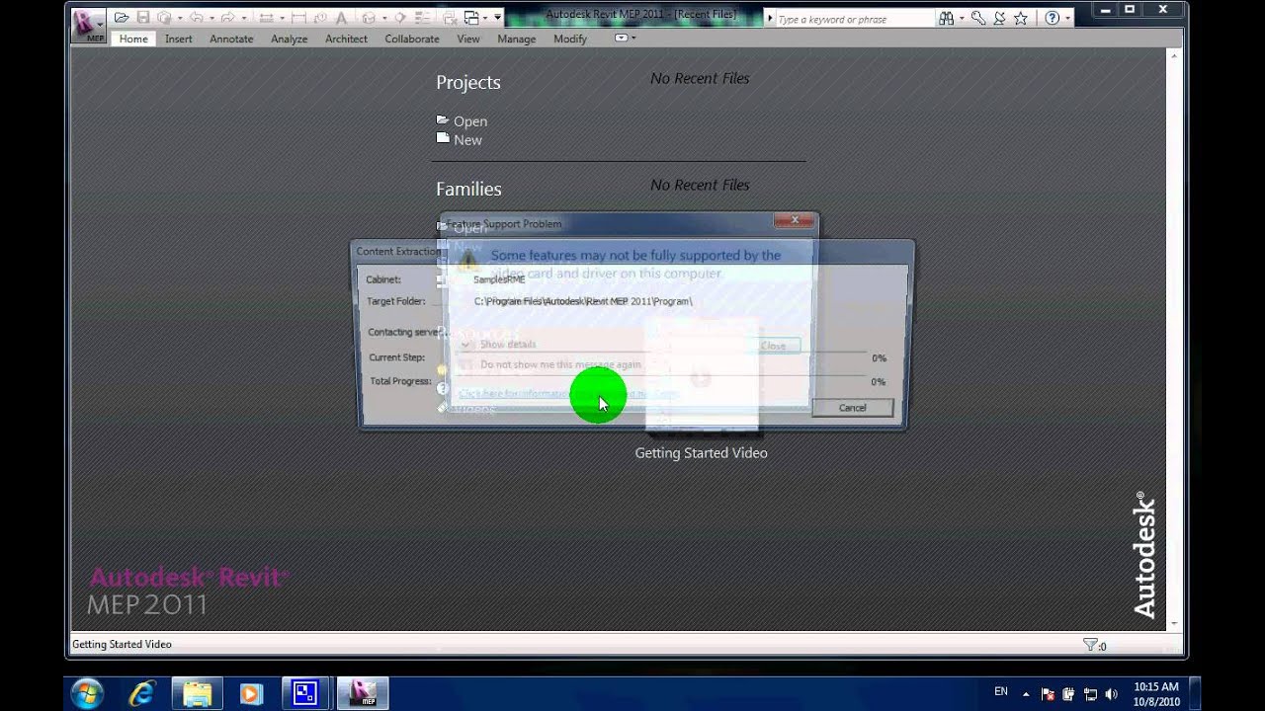Click the Default 3D View house icon
The image size is (1265, 711).
point(369,18)
